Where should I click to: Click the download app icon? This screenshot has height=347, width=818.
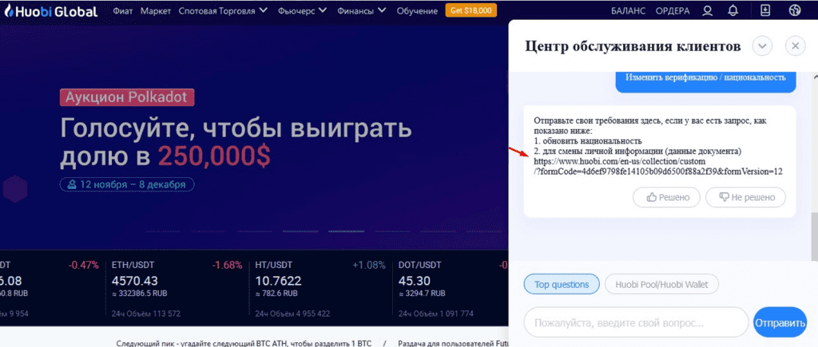coord(764,10)
